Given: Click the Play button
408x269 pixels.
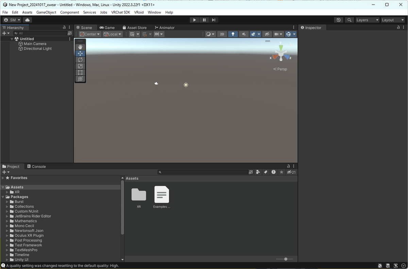Looking at the screenshot, I should click(194, 20).
